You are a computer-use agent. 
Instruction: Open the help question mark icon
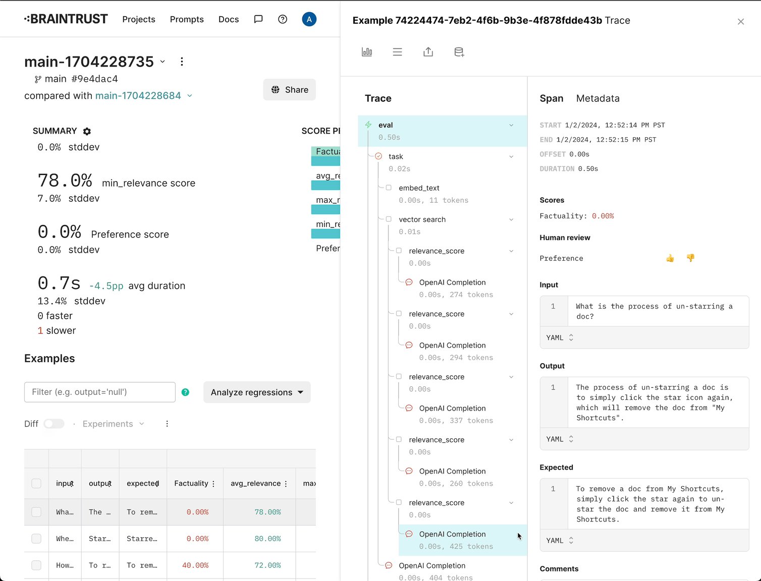283,19
